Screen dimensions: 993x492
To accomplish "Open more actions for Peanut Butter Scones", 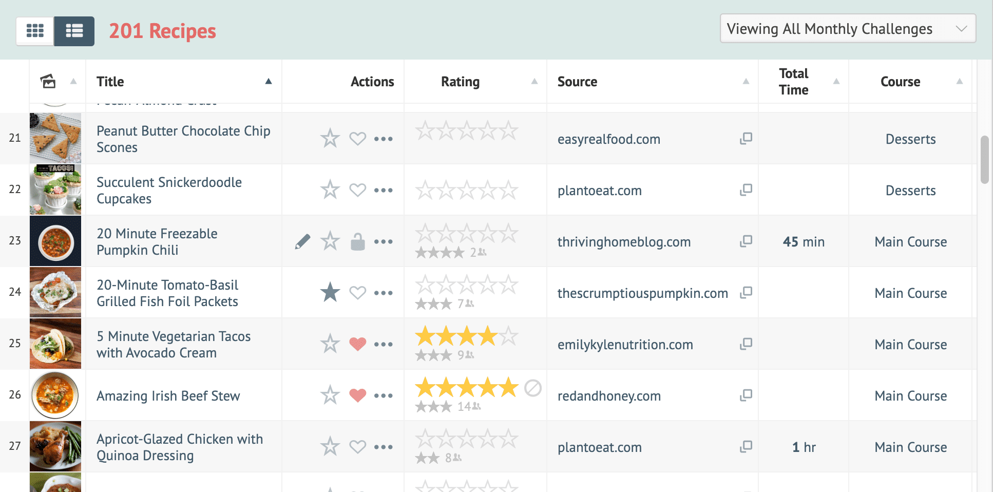I will pyautogui.click(x=383, y=139).
